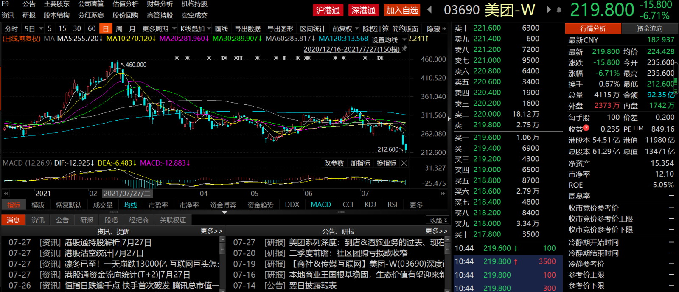Open the 二季度前瞻 research report

click(x=348, y=253)
